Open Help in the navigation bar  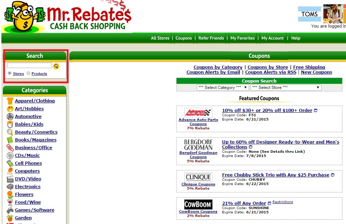pos(296,38)
